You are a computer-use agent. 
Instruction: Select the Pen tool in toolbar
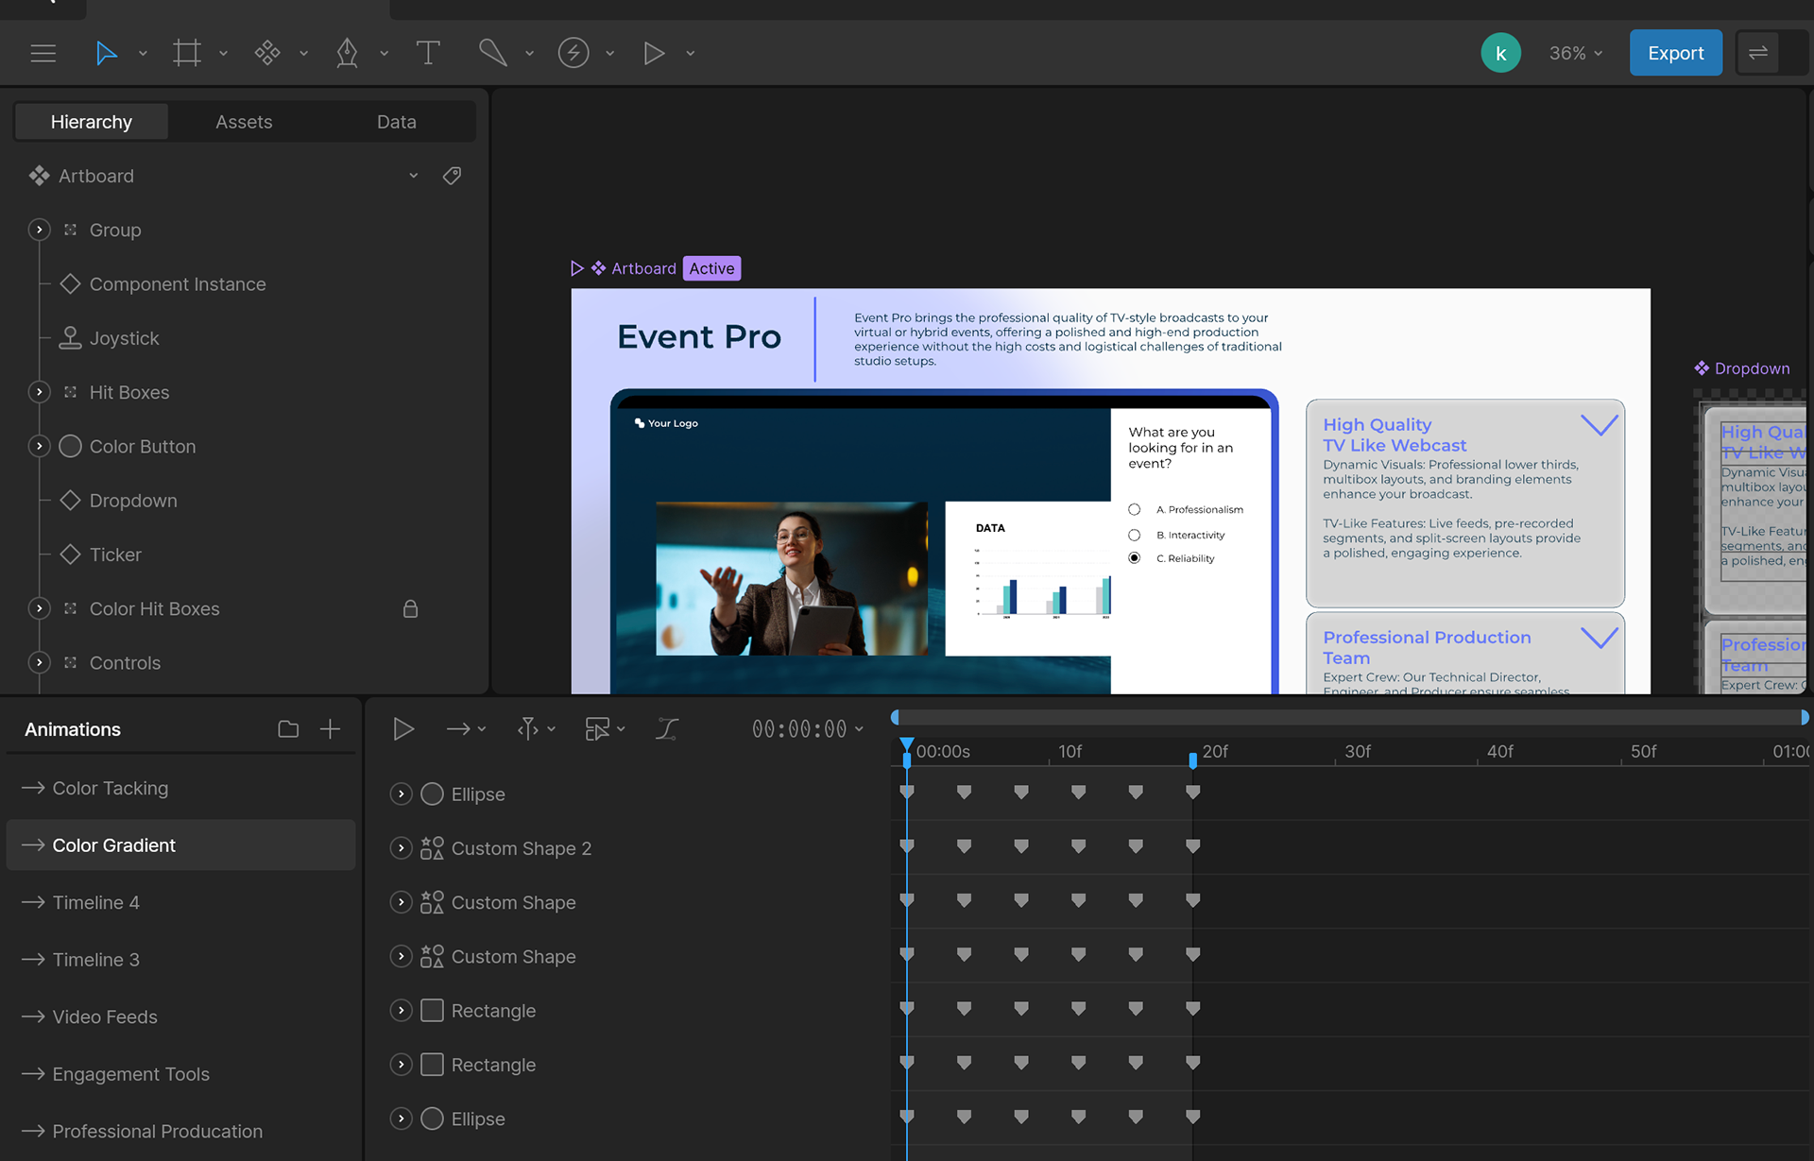pos(347,53)
